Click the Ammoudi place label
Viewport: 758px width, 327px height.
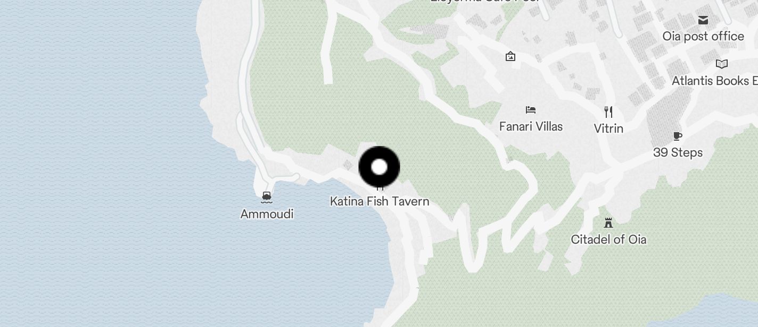pyautogui.click(x=267, y=214)
